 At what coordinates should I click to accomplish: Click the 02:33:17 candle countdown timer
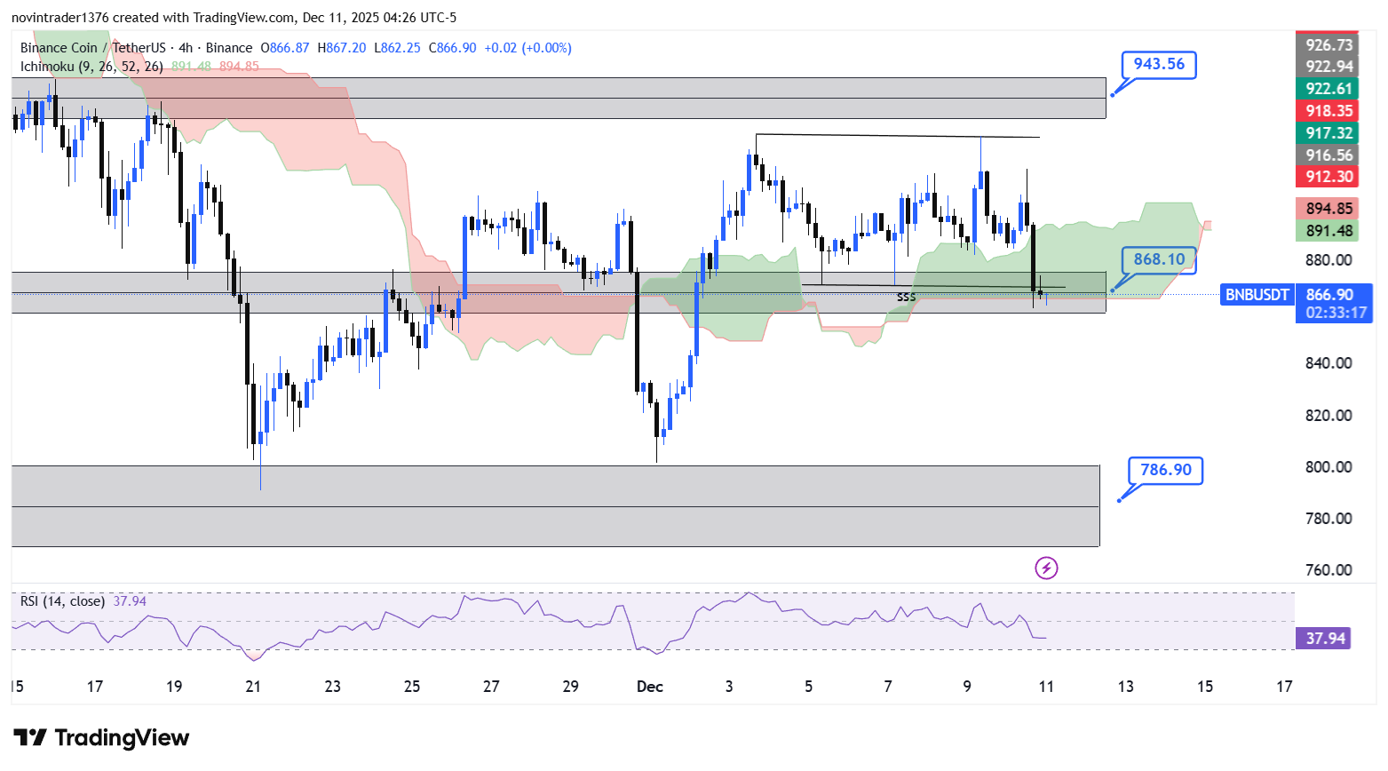coord(1335,313)
